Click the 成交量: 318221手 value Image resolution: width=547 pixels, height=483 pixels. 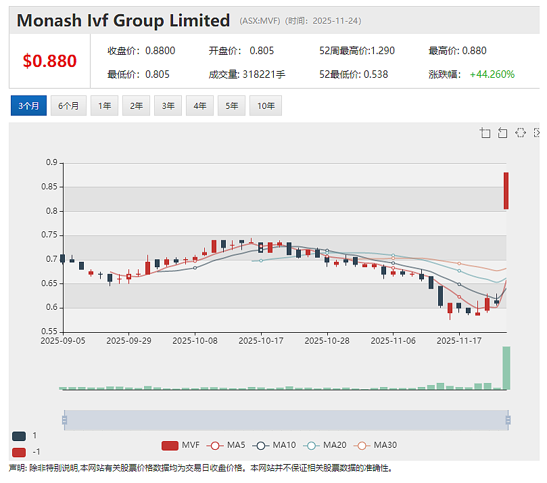pos(247,74)
